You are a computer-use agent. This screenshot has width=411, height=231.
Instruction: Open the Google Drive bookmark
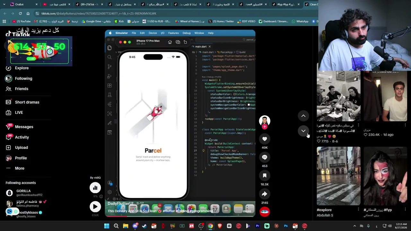96,21
